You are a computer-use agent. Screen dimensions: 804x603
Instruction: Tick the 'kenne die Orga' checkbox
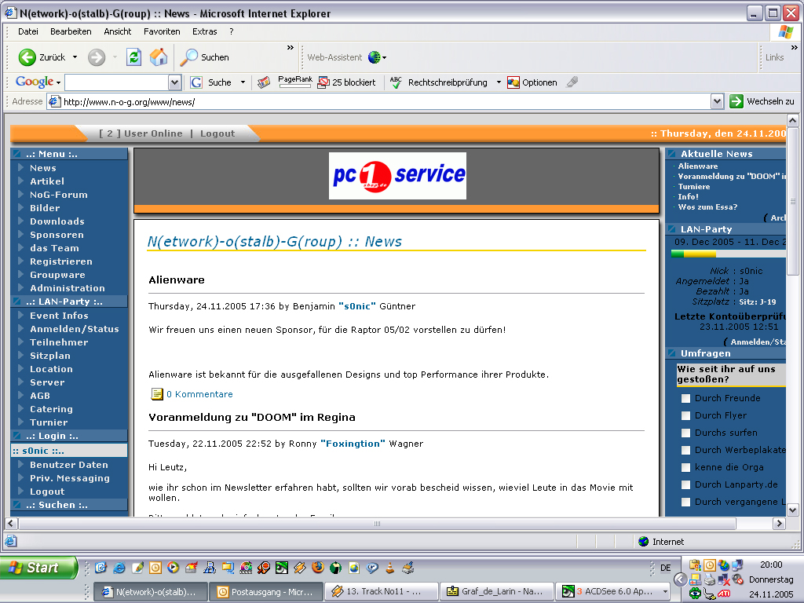686,468
